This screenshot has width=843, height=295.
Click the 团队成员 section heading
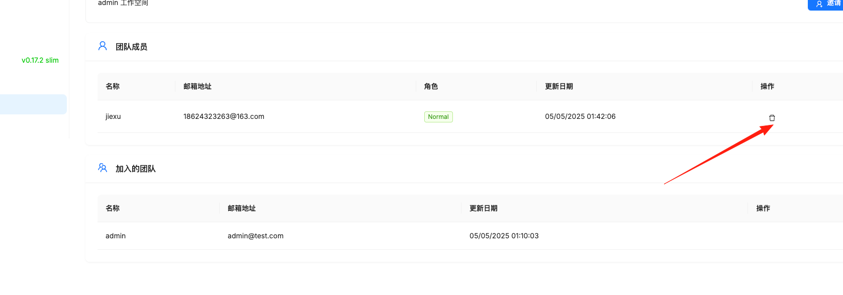click(131, 47)
